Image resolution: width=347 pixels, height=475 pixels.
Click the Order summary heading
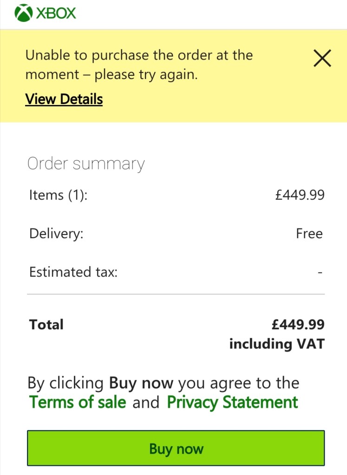click(86, 164)
